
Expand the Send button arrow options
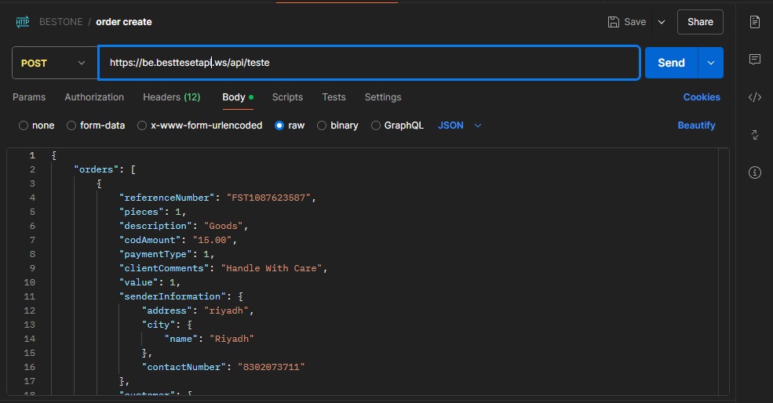(x=711, y=63)
